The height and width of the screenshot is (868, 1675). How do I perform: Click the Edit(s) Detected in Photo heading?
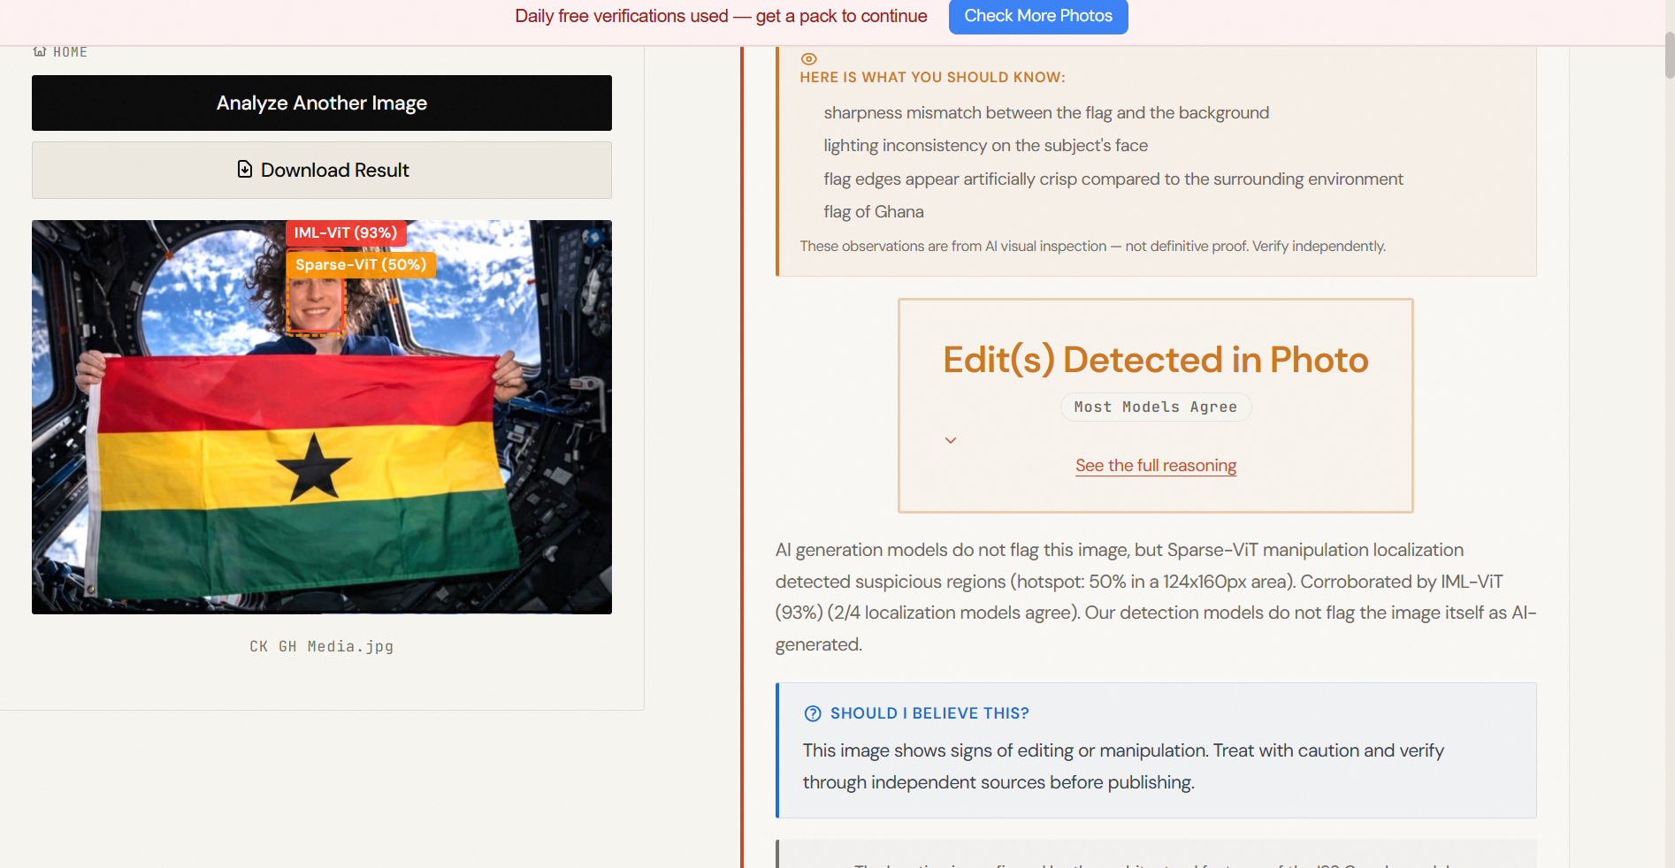click(x=1155, y=360)
